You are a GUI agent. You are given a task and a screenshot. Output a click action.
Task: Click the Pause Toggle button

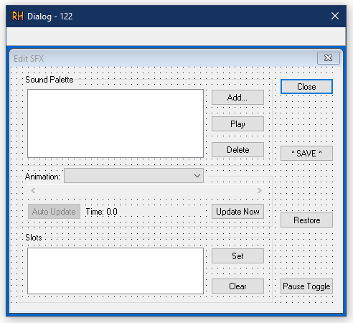click(x=306, y=286)
